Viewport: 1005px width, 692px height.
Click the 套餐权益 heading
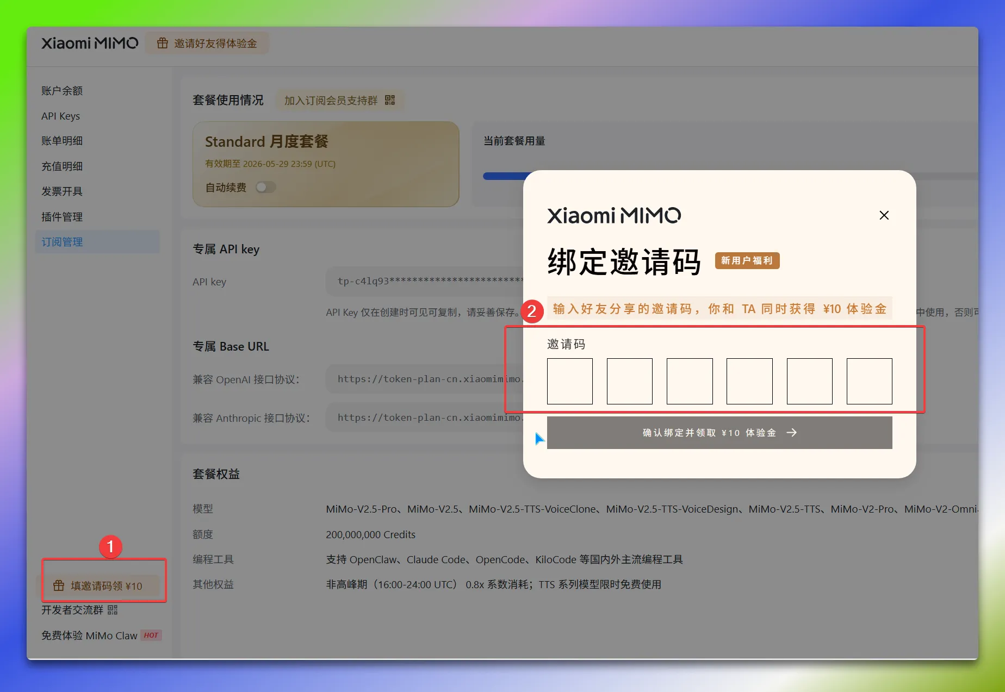[x=216, y=474]
